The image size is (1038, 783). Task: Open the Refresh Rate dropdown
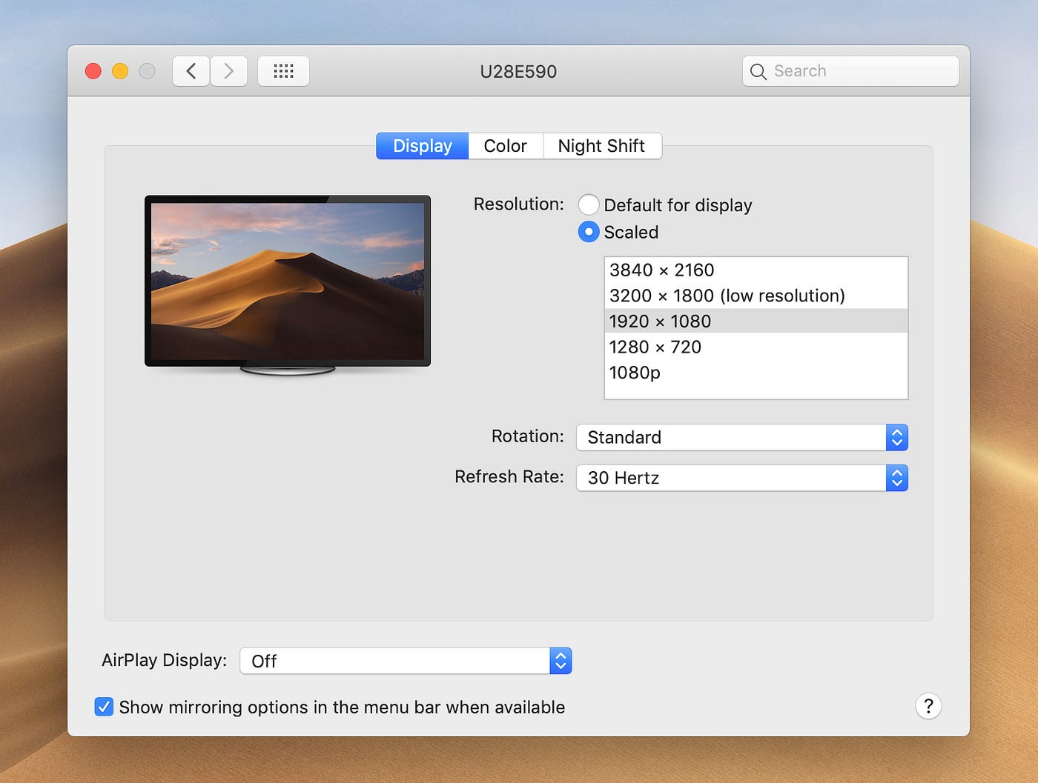[742, 478]
